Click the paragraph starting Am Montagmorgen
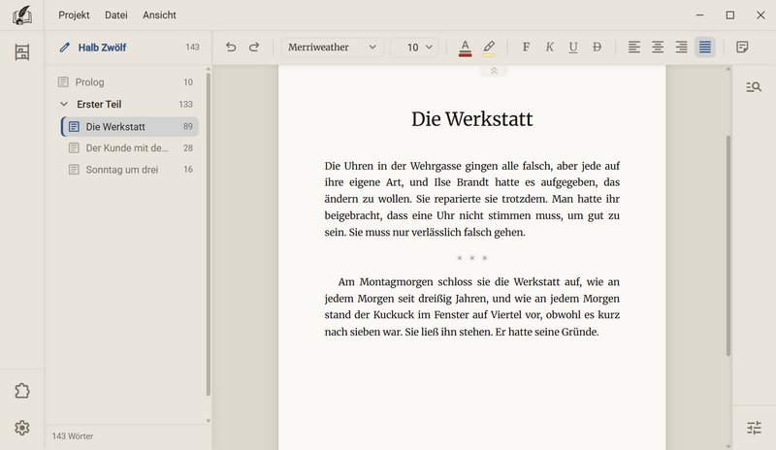The image size is (776, 450). click(472, 306)
